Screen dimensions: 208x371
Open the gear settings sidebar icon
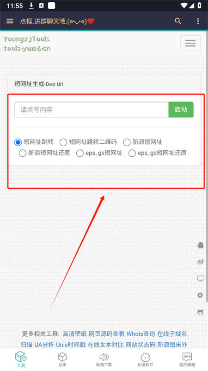(x=200, y=295)
